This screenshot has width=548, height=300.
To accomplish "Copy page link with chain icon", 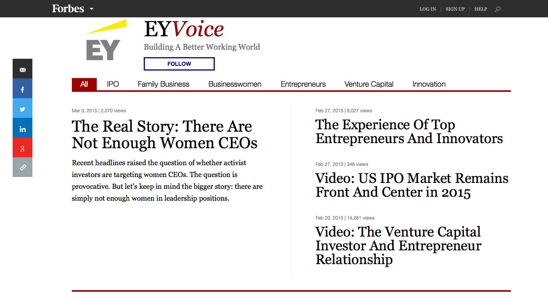I will pos(23,167).
